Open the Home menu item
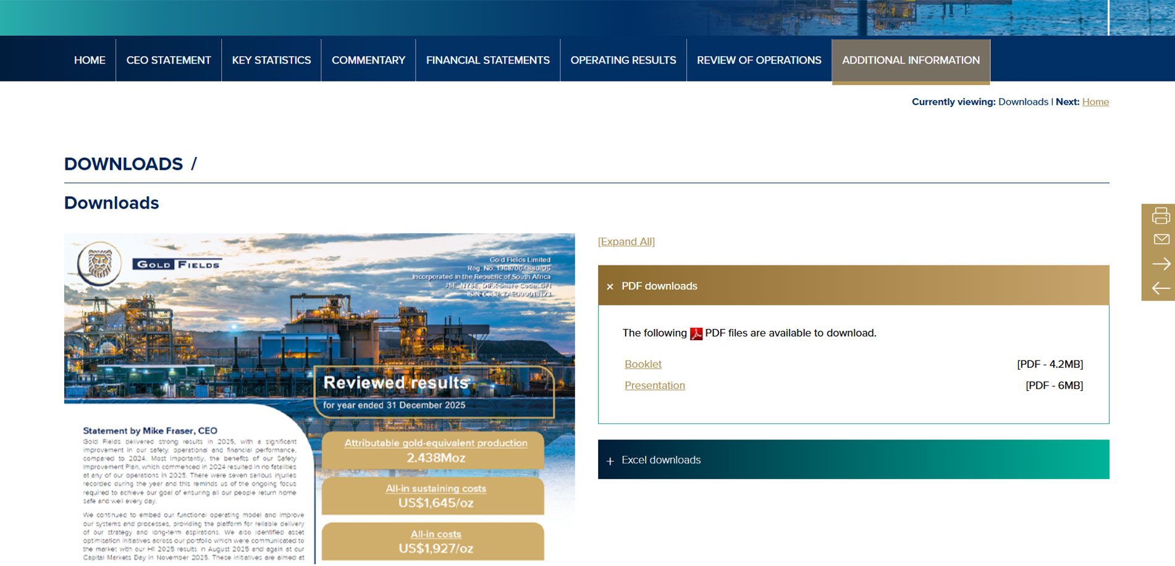 pyautogui.click(x=90, y=60)
